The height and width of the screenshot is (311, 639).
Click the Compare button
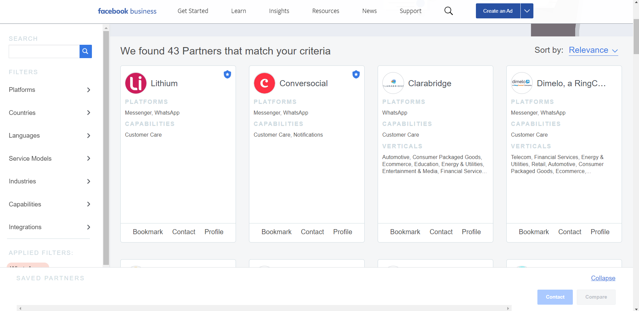[596, 297]
